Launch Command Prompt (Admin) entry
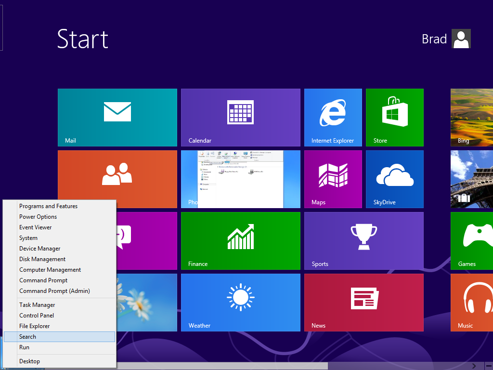Viewport: 493px width, 370px height. pos(59,291)
